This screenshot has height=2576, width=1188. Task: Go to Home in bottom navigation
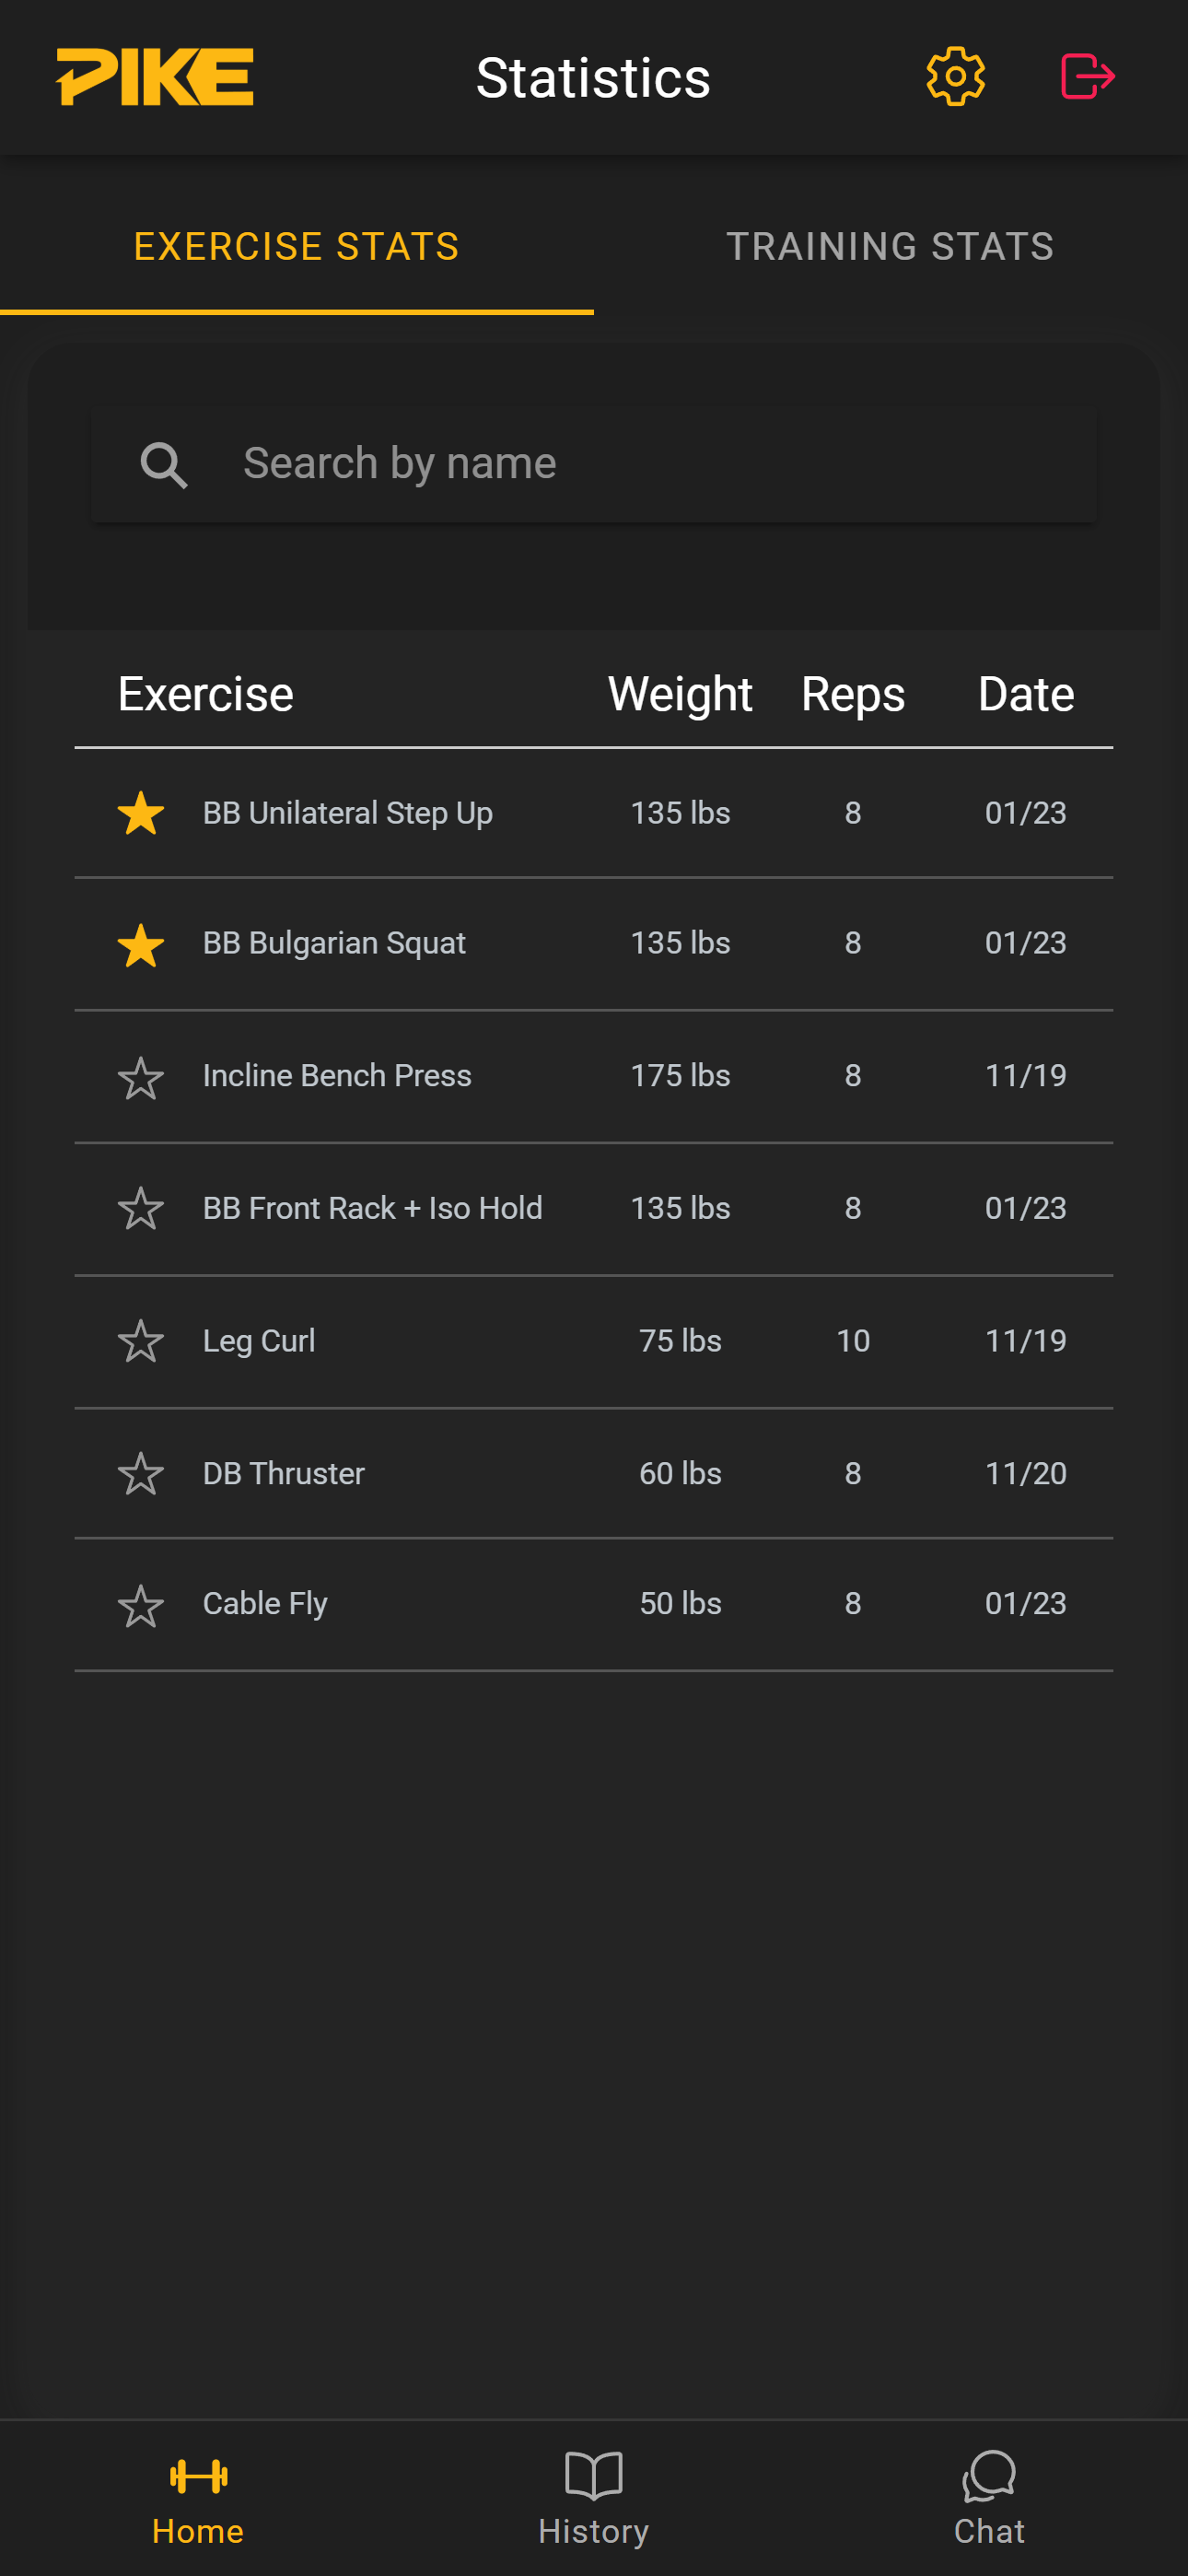(x=198, y=2497)
